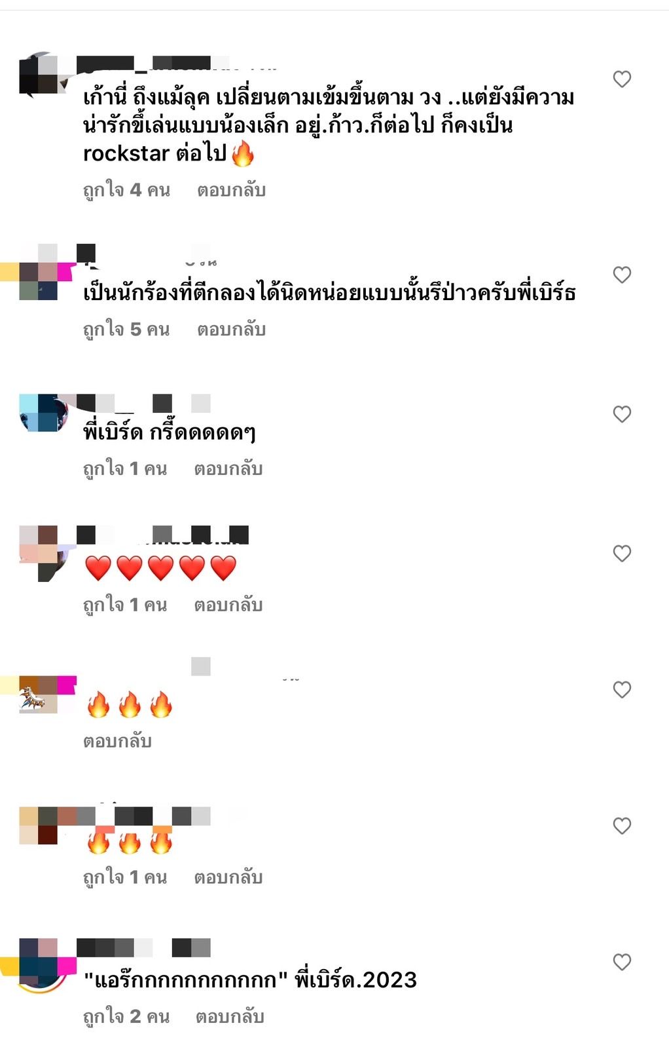This screenshot has width=669, height=1051.
Task: Click ตอบกลับ under the พี่เบิร์ด.2023 comment
Action: coord(230,1016)
